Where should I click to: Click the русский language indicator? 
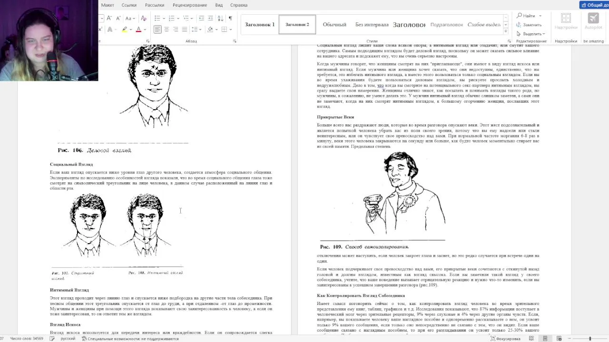[68, 339]
